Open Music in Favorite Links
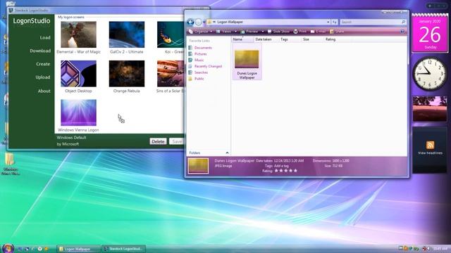The height and width of the screenshot is (253, 451). click(199, 60)
